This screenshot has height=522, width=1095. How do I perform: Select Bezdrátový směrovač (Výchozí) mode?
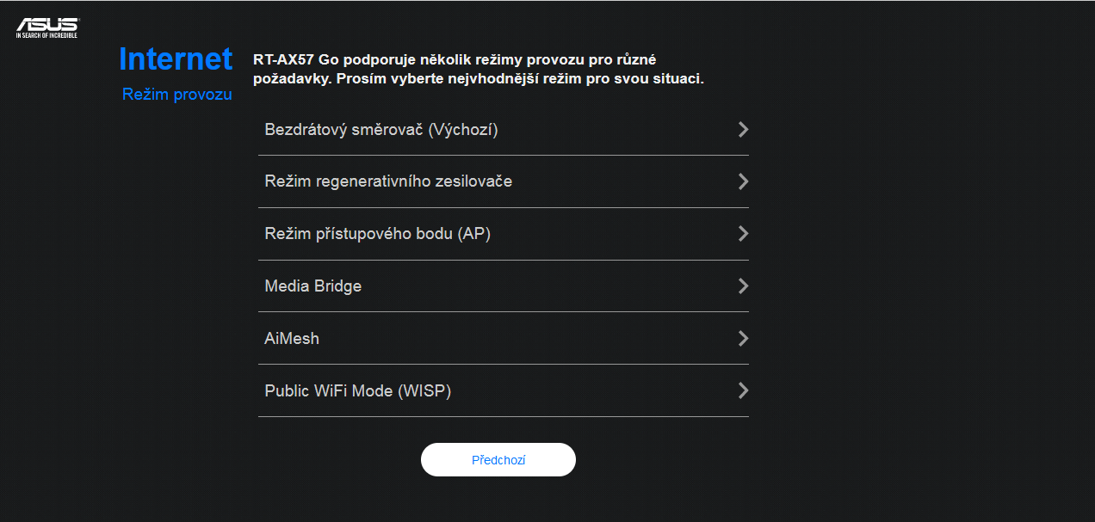click(x=381, y=130)
